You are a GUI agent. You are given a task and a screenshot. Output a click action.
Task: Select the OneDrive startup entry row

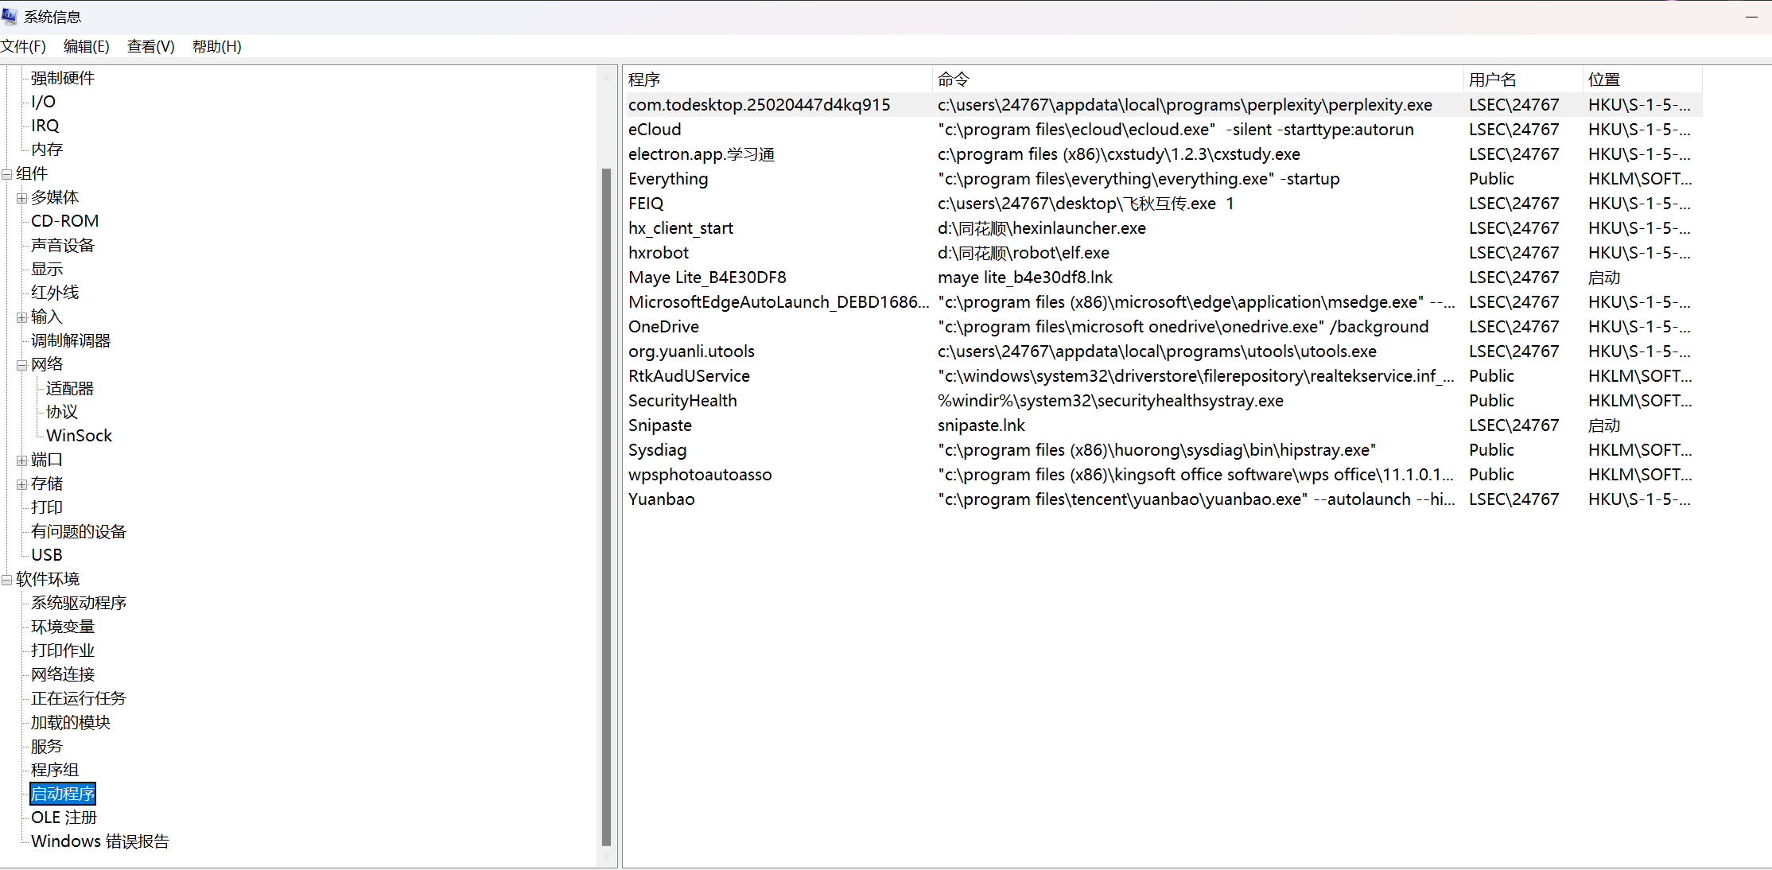(663, 327)
